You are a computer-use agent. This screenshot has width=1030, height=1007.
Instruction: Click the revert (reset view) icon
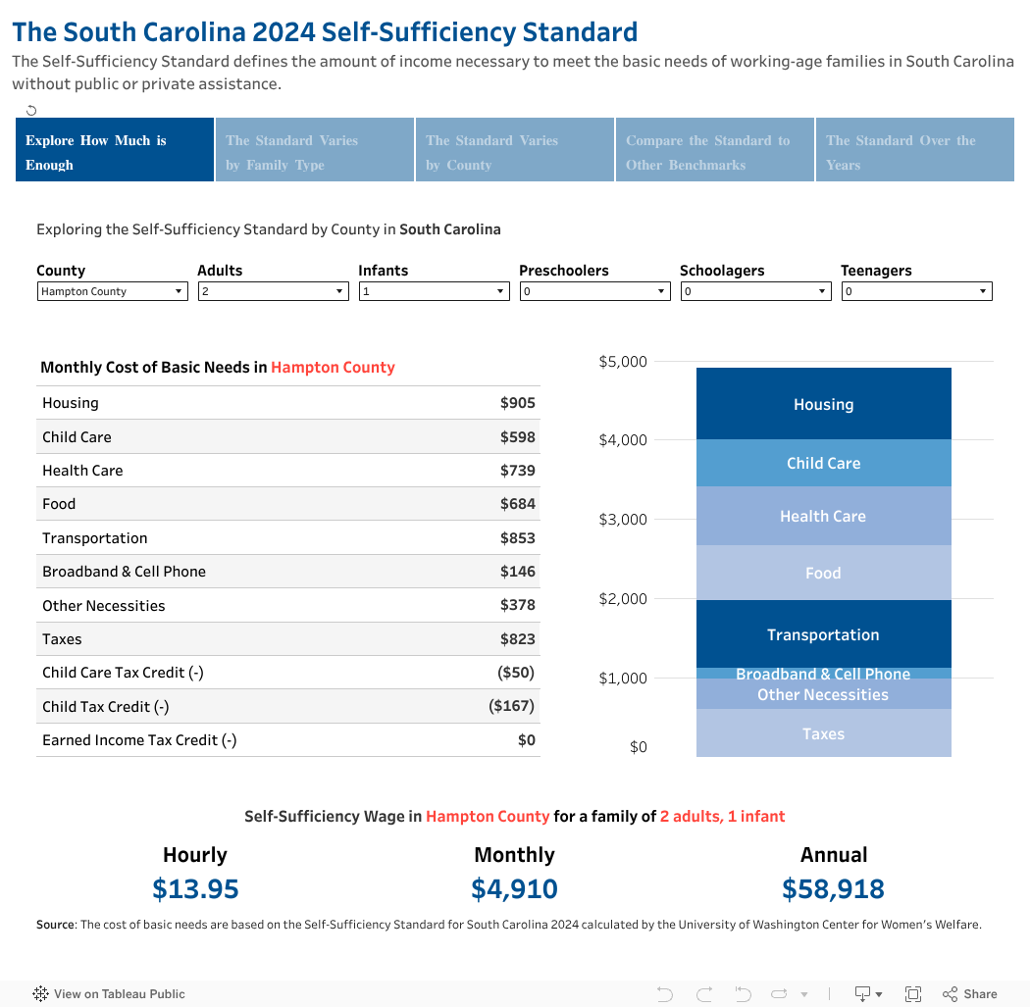[x=743, y=994]
